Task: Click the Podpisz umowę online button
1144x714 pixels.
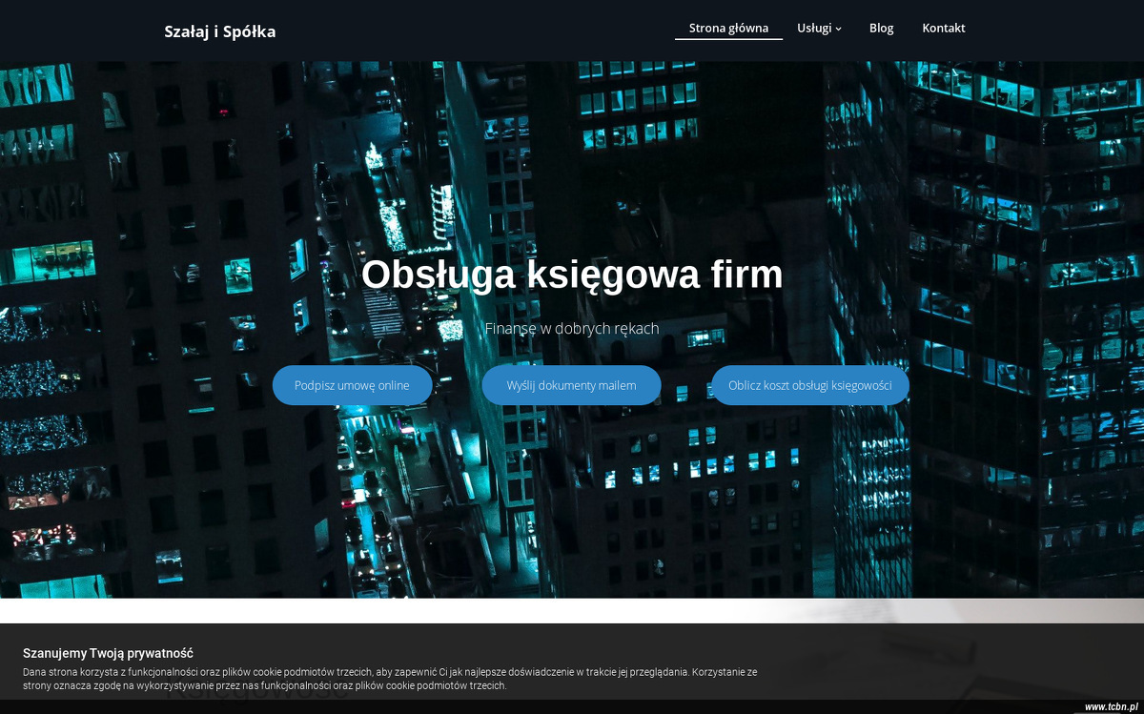Action: pos(352,385)
